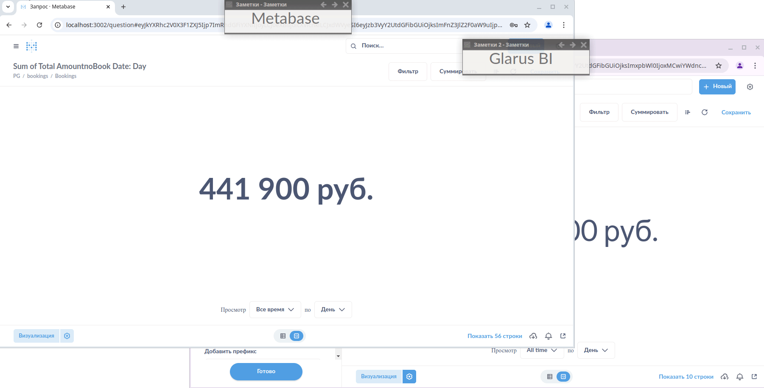Screen dimensions: 764x388
Task: Click the Сохранить link
Action: 736,112
